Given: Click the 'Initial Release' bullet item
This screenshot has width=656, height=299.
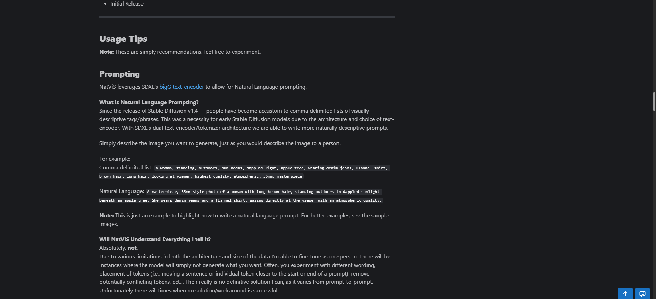Looking at the screenshot, I should (127, 4).
